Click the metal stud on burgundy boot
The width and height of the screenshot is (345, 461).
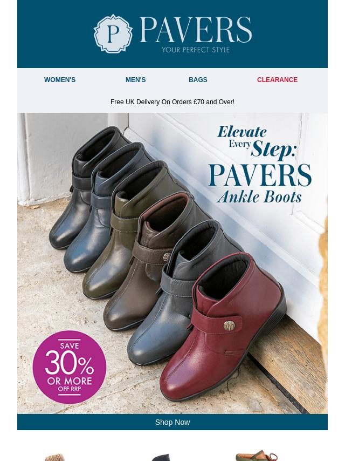coord(229,326)
